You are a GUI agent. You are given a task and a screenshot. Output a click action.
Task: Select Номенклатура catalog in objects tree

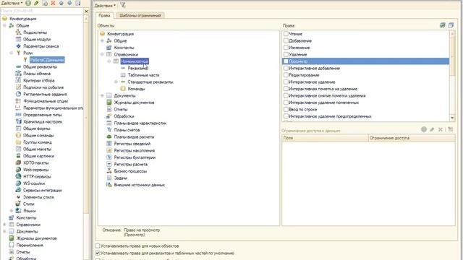point(135,61)
